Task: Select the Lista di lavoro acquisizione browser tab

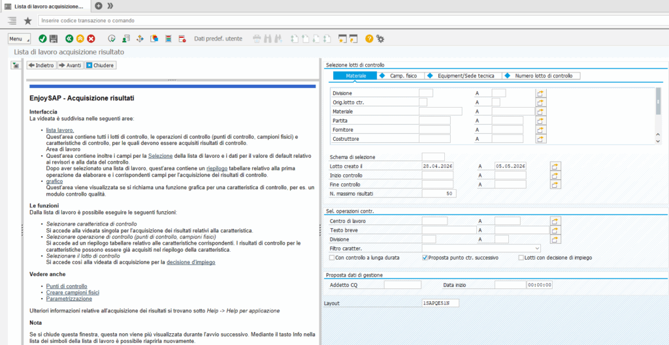Action: (45, 6)
